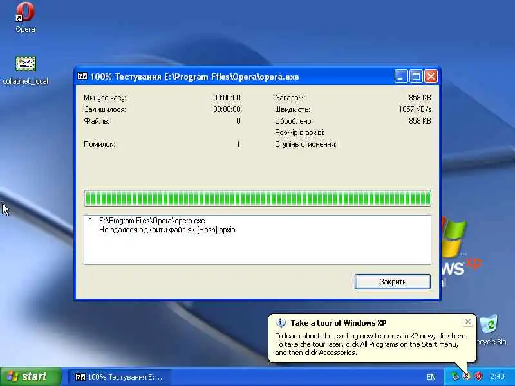
Task: Click the Минуло часу: label
Action: tap(105, 98)
